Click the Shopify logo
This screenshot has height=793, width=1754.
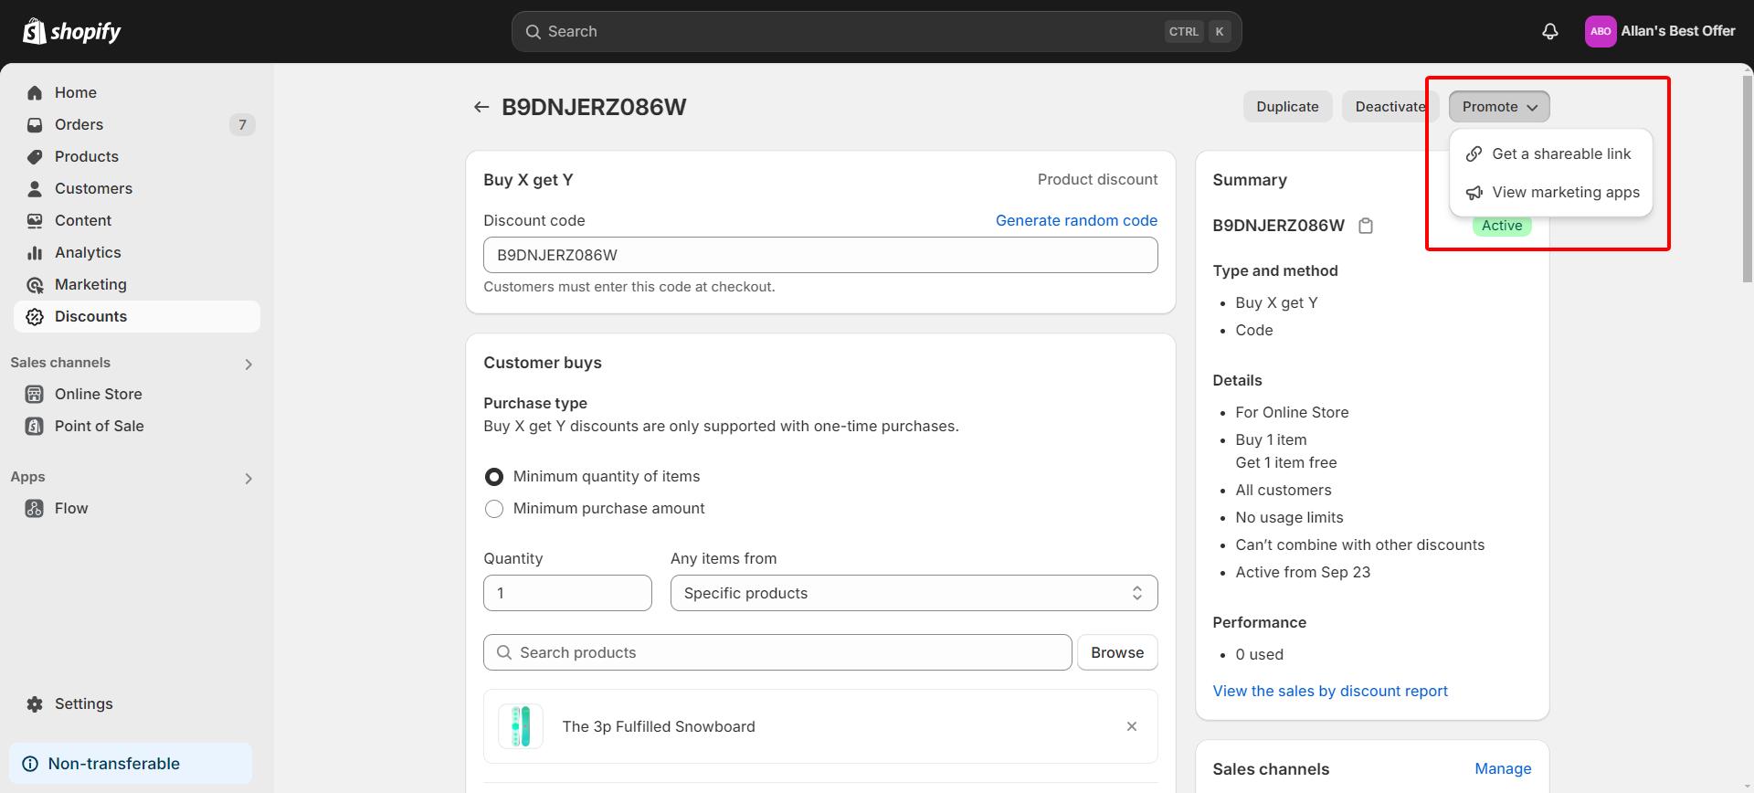pos(72,31)
